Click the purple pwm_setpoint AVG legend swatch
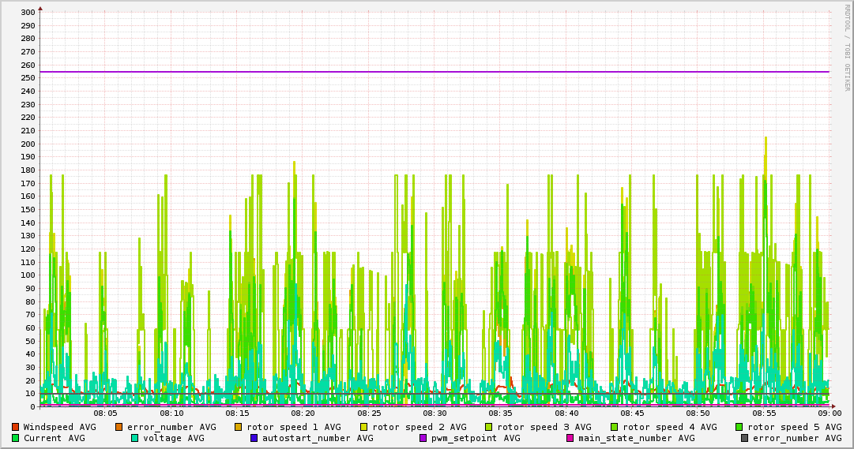The width and height of the screenshot is (854, 449). [423, 438]
